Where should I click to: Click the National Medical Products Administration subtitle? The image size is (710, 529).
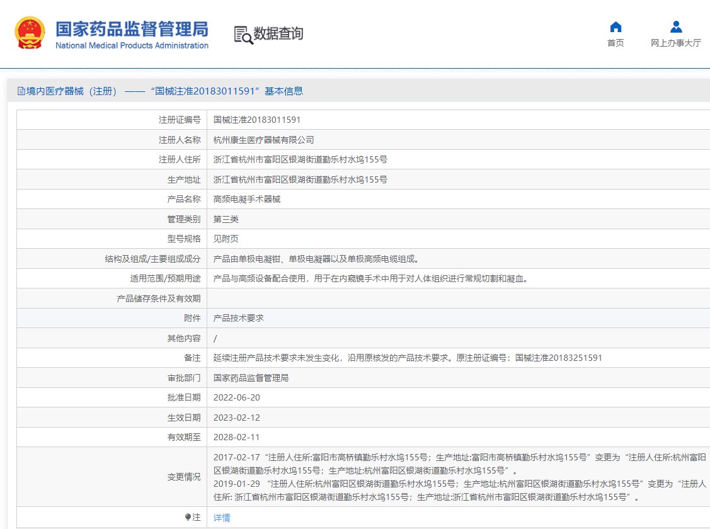click(132, 45)
